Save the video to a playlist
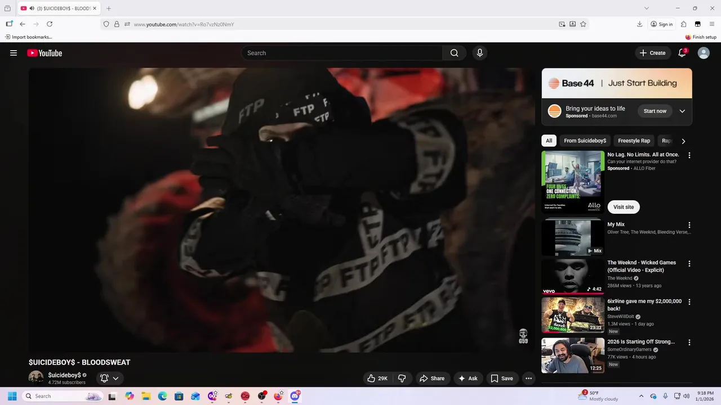 point(501,379)
